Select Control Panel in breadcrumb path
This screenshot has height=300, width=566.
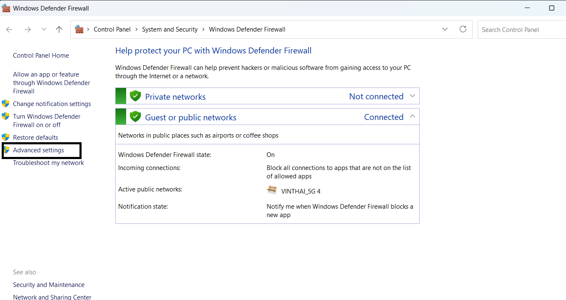[112, 29]
